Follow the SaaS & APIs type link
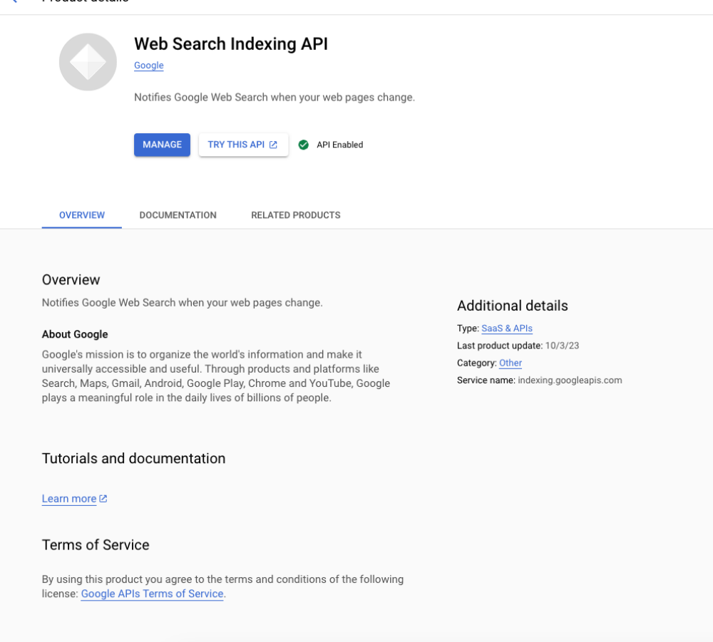The height and width of the screenshot is (642, 713). click(507, 328)
